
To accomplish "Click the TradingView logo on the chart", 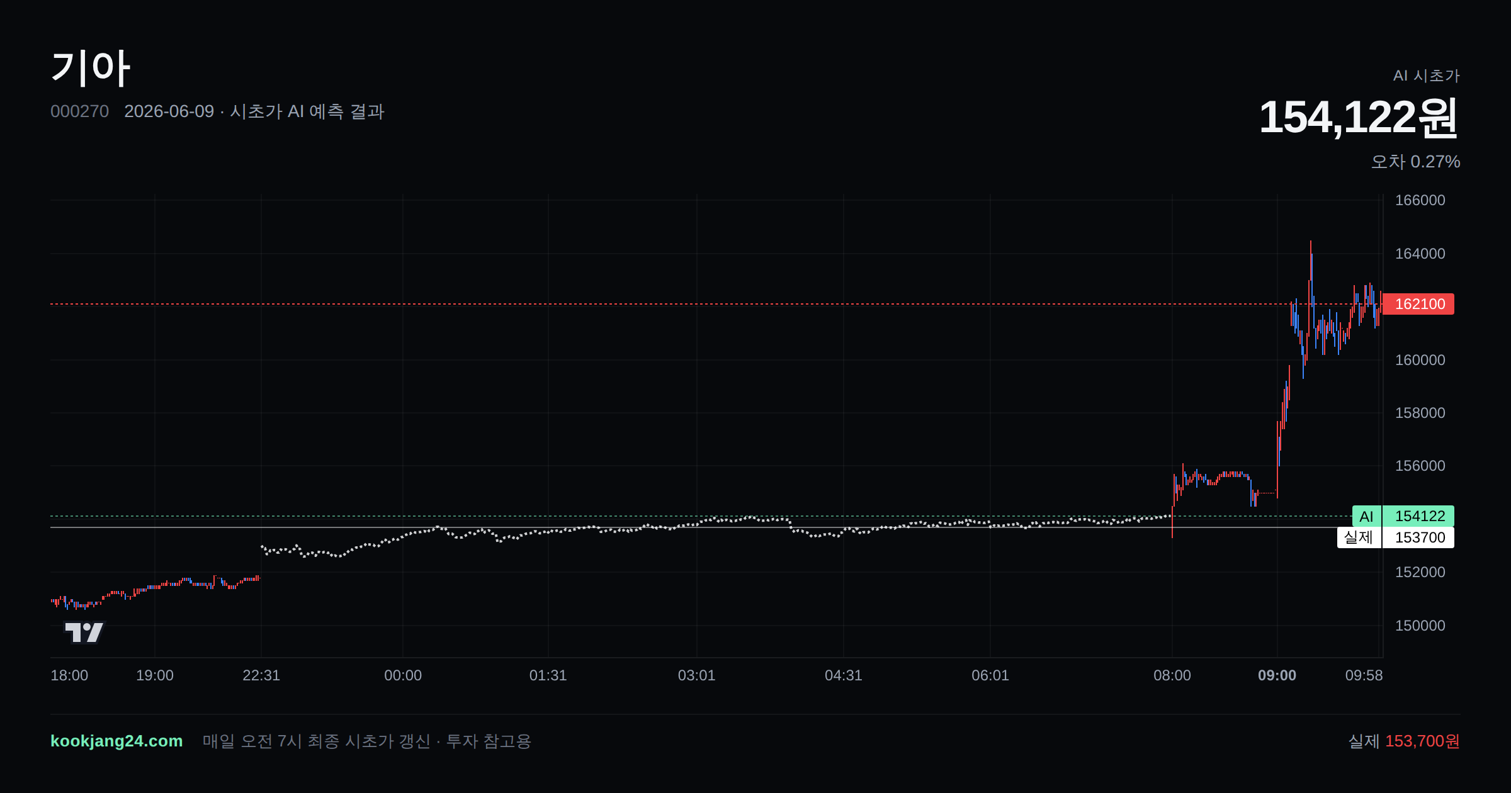I will point(84,632).
